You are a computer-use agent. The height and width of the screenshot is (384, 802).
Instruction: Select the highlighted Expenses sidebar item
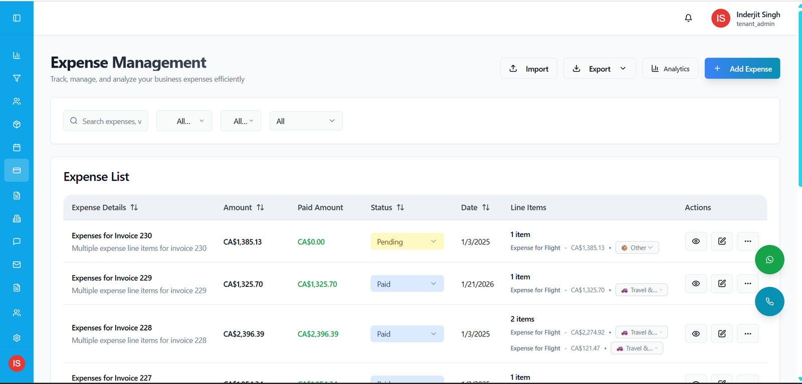(17, 171)
